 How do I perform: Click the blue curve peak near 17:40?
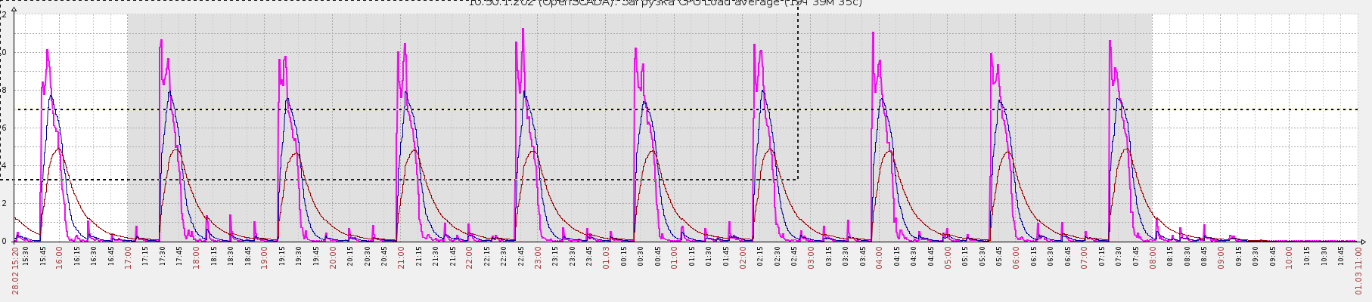[169, 92]
